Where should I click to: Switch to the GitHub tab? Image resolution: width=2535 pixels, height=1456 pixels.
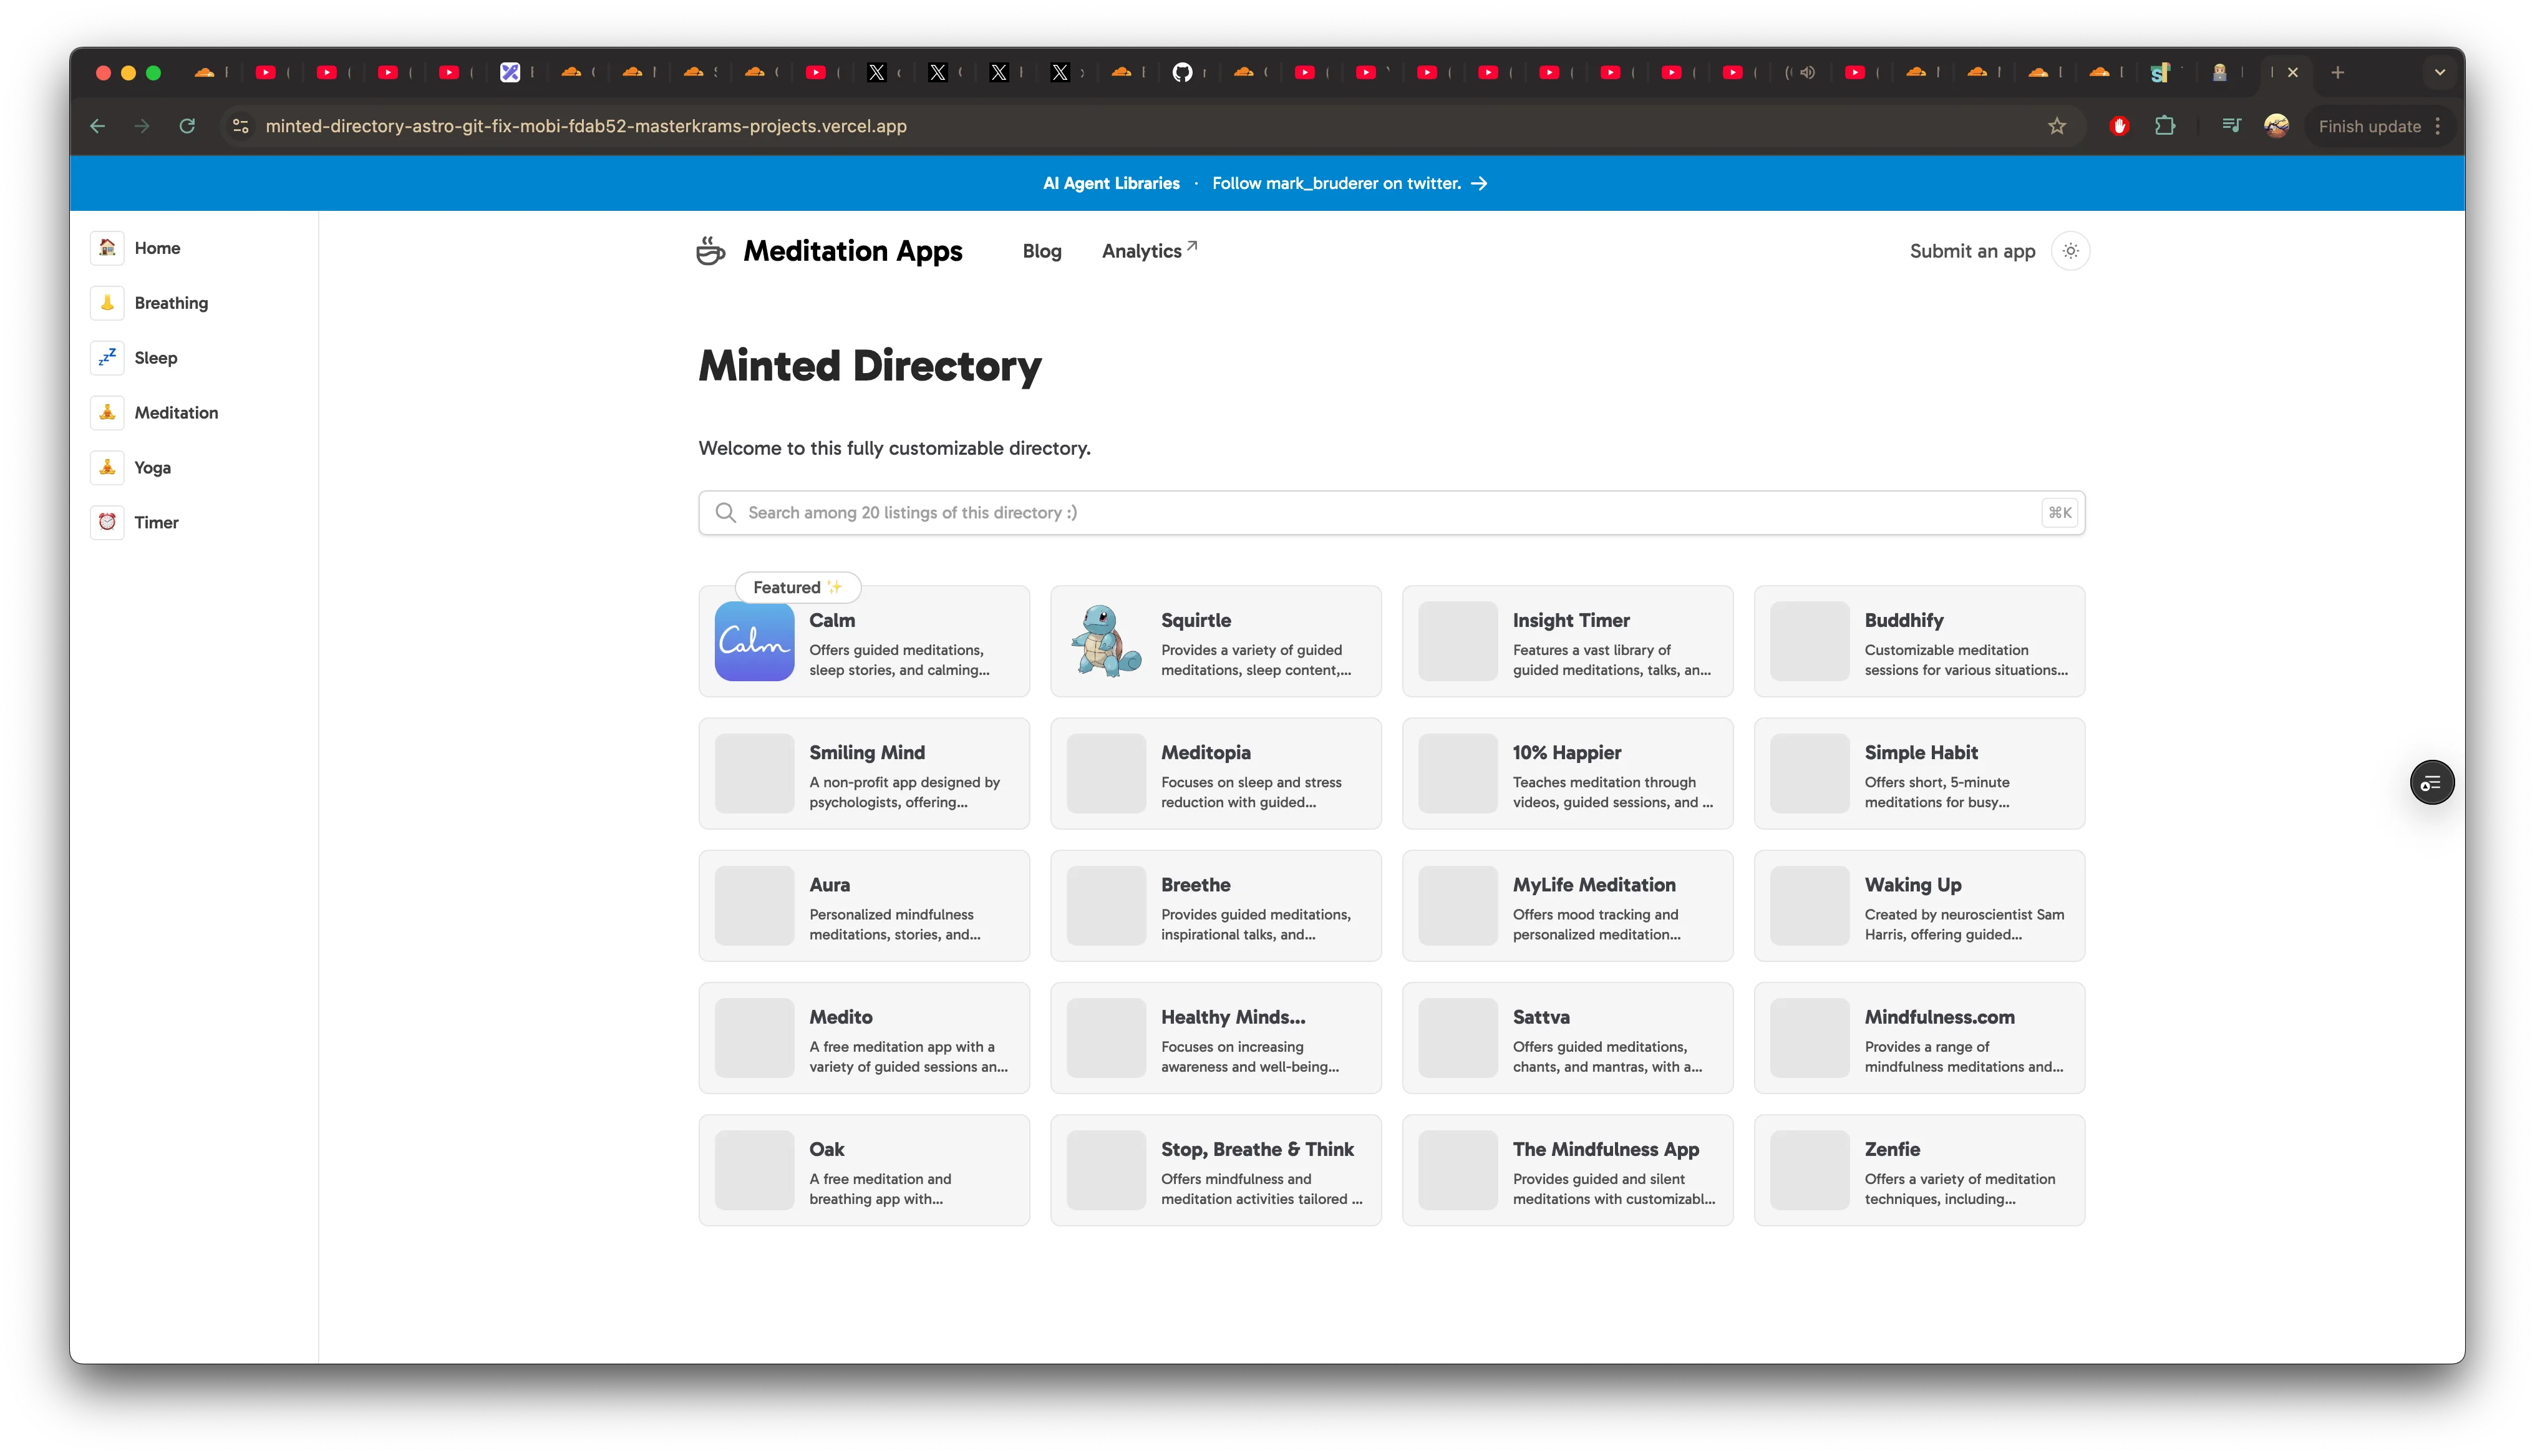coord(1183,72)
